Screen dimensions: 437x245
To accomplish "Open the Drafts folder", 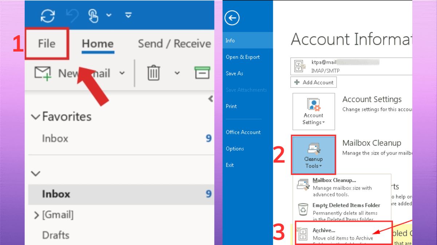I will (56, 235).
